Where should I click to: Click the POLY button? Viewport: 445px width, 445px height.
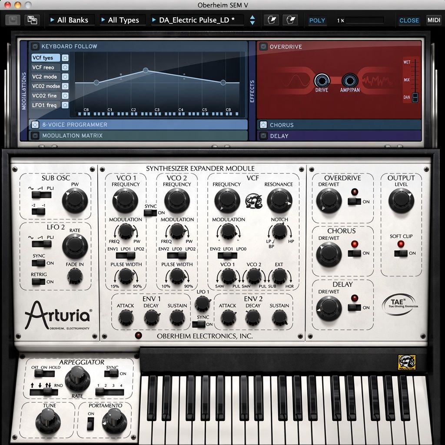(317, 20)
